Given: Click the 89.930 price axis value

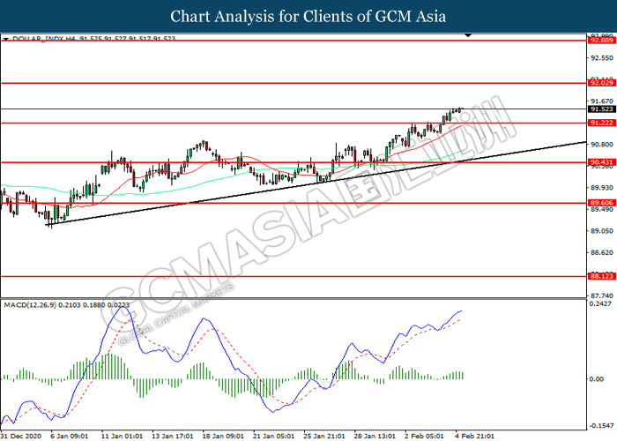Looking at the screenshot, I should (602, 188).
